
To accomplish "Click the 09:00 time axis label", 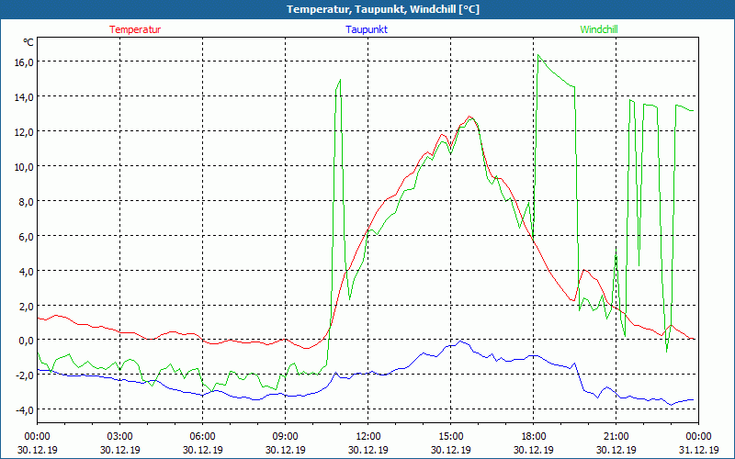I will pos(286,437).
